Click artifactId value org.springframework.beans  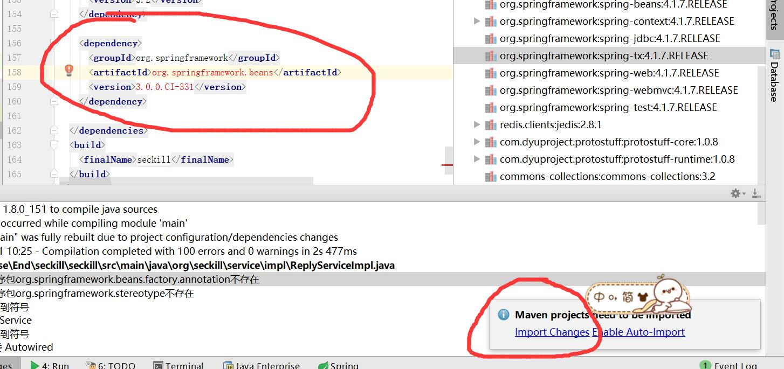[x=212, y=72]
